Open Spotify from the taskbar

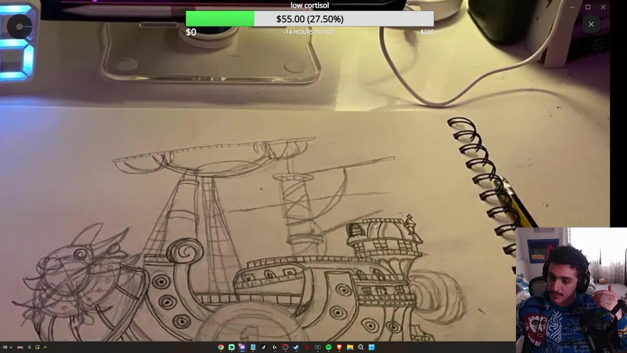click(x=328, y=347)
